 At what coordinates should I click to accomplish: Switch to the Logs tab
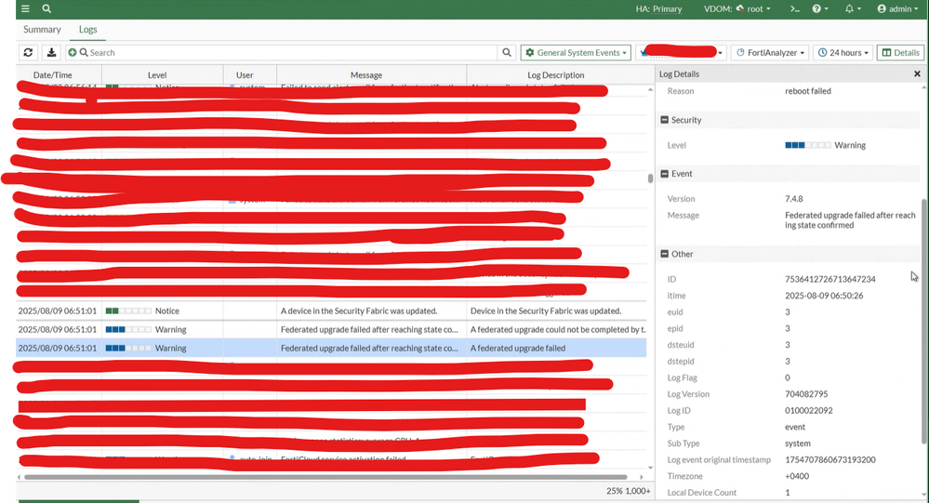tap(87, 29)
